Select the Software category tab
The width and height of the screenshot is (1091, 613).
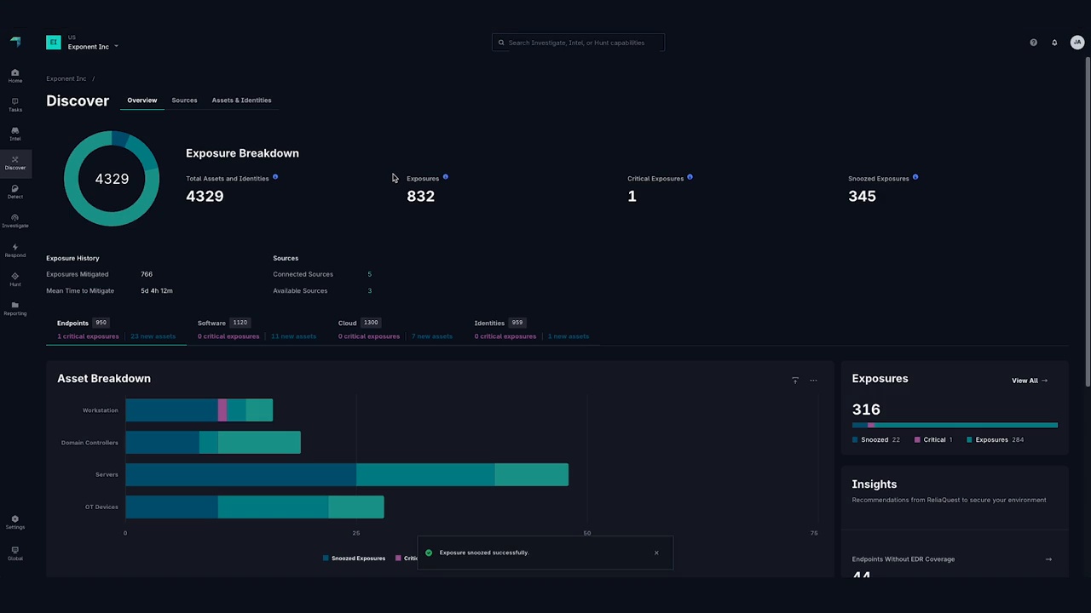[x=257, y=329]
